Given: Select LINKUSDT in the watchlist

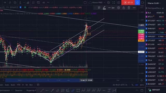Looking at the screenshot, I should [156, 72].
